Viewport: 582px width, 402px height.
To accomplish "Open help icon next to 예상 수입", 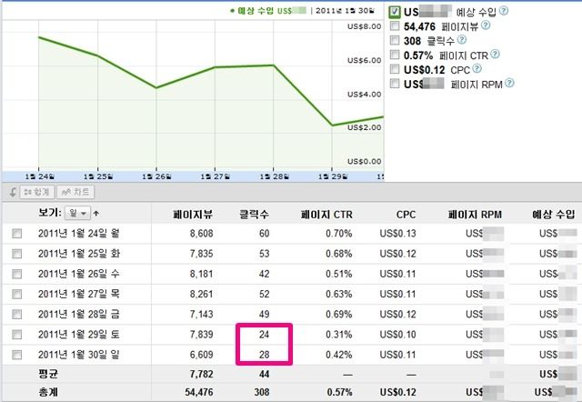I will [503, 11].
